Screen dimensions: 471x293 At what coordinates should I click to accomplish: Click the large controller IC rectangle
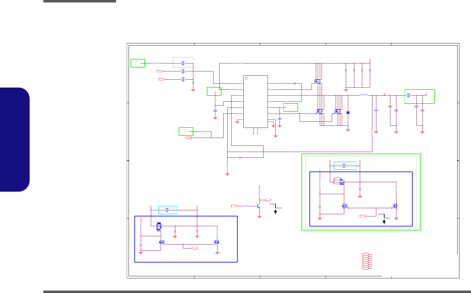[256, 102]
